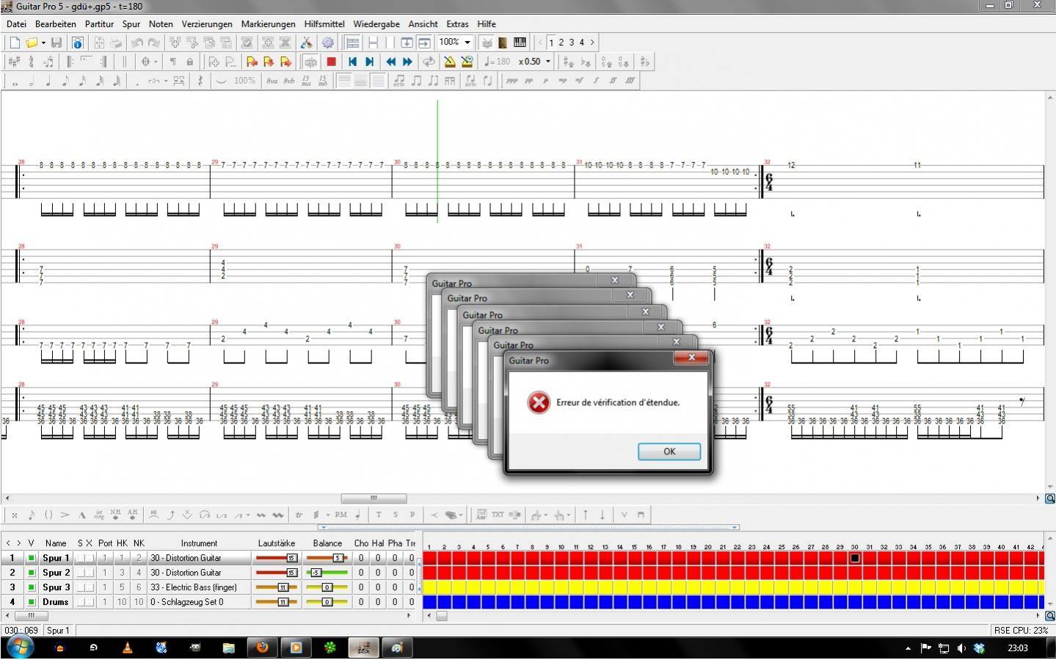Click the score horizontal scrollbar thumb
The height and width of the screenshot is (660, 1056).
373,498
